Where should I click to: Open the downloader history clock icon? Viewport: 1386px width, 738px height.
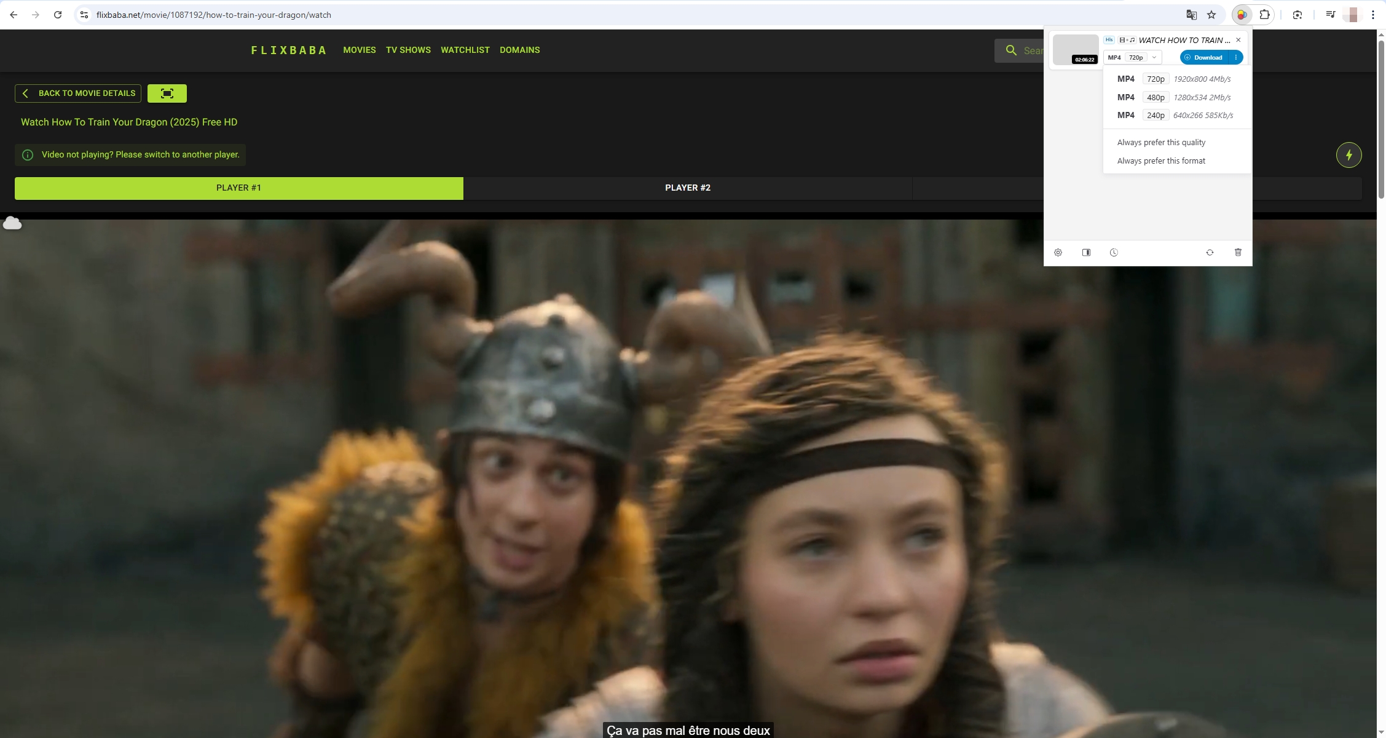pos(1114,252)
